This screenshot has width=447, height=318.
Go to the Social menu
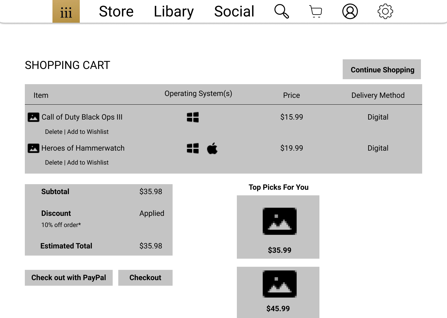(234, 11)
